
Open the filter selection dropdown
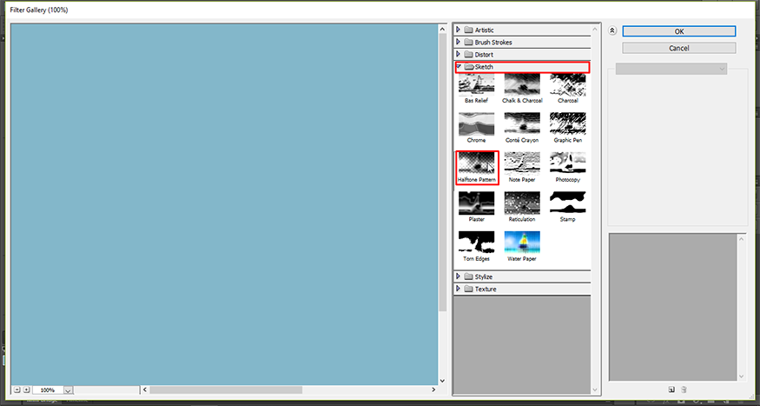[x=671, y=70]
